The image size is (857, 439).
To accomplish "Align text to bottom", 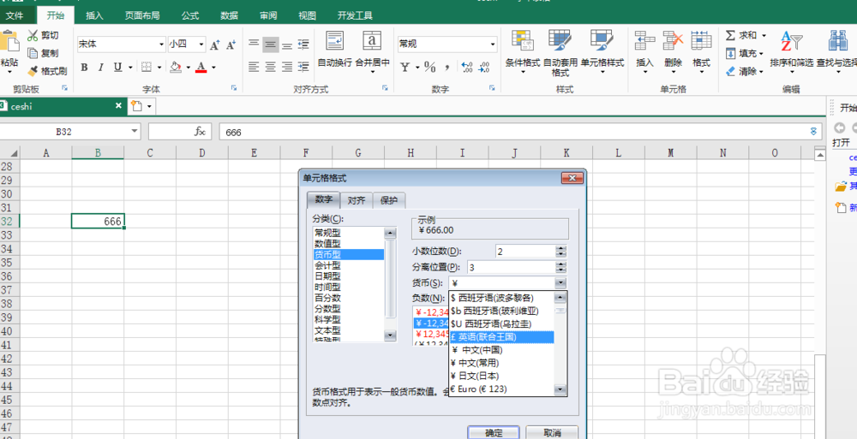I will 287,44.
